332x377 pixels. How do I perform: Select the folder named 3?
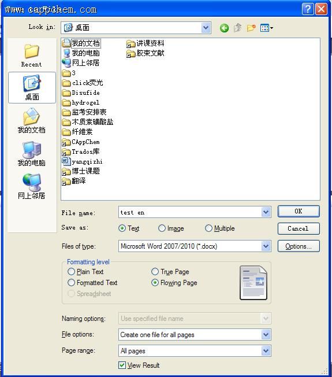click(x=69, y=73)
